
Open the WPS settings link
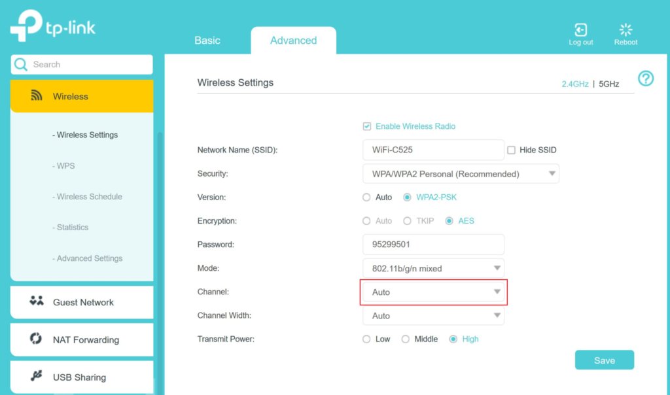click(64, 166)
